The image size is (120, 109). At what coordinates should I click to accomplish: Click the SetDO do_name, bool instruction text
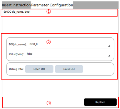[17, 12]
